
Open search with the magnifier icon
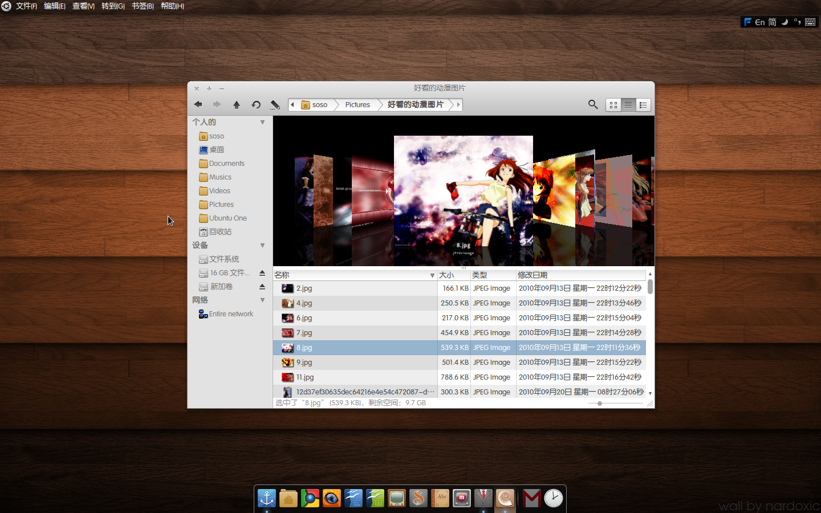[x=593, y=104]
